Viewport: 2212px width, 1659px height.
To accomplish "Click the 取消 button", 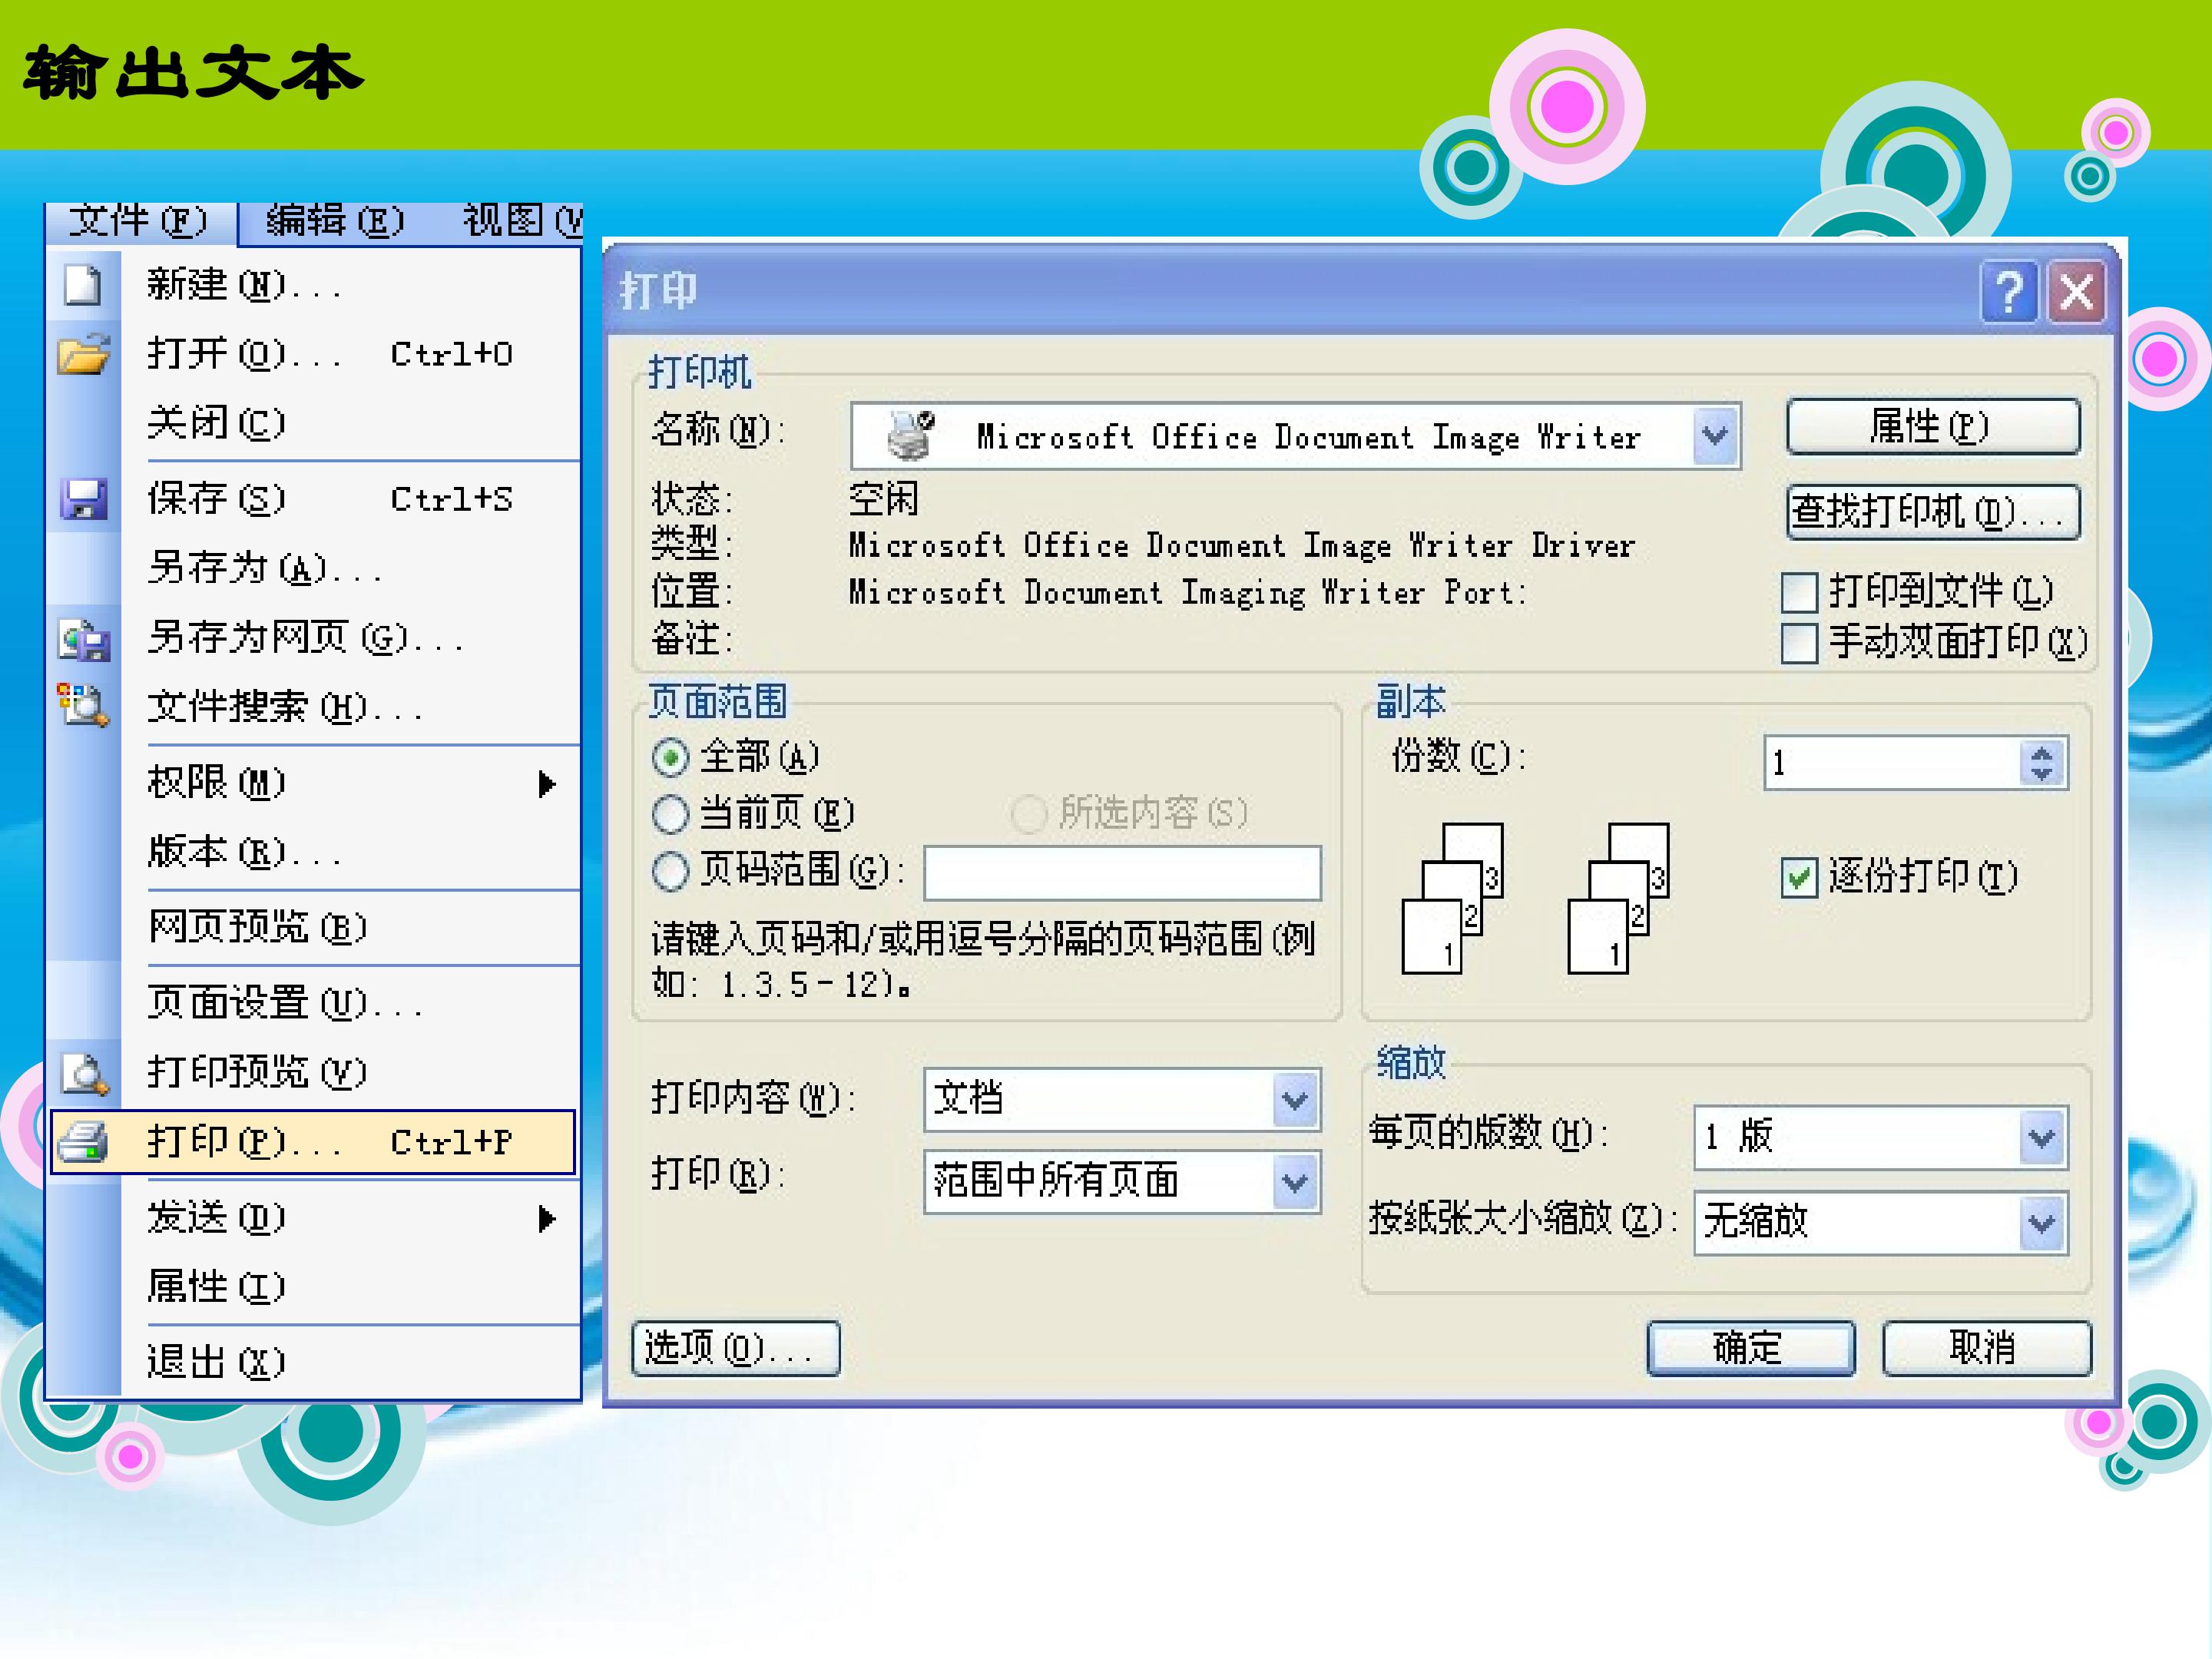I will click(1986, 1348).
